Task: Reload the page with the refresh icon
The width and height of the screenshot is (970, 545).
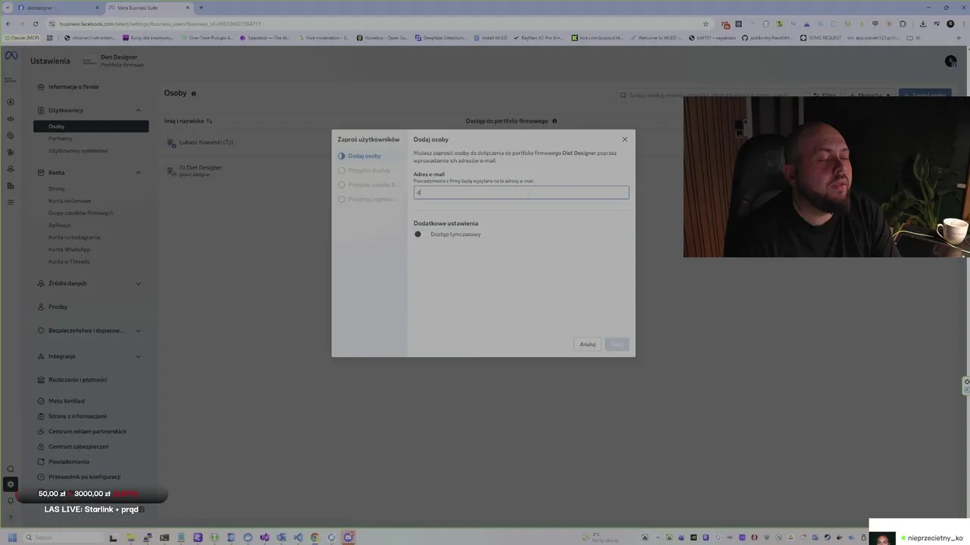Action: pyautogui.click(x=35, y=23)
